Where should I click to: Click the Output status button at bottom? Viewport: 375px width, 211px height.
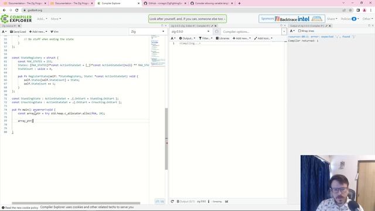[186, 202]
